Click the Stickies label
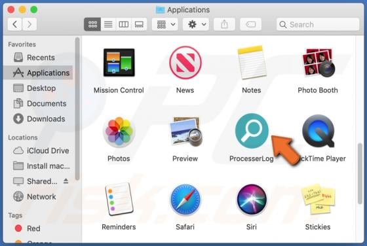Viewport: 367px width, 246px height. pos(318,227)
